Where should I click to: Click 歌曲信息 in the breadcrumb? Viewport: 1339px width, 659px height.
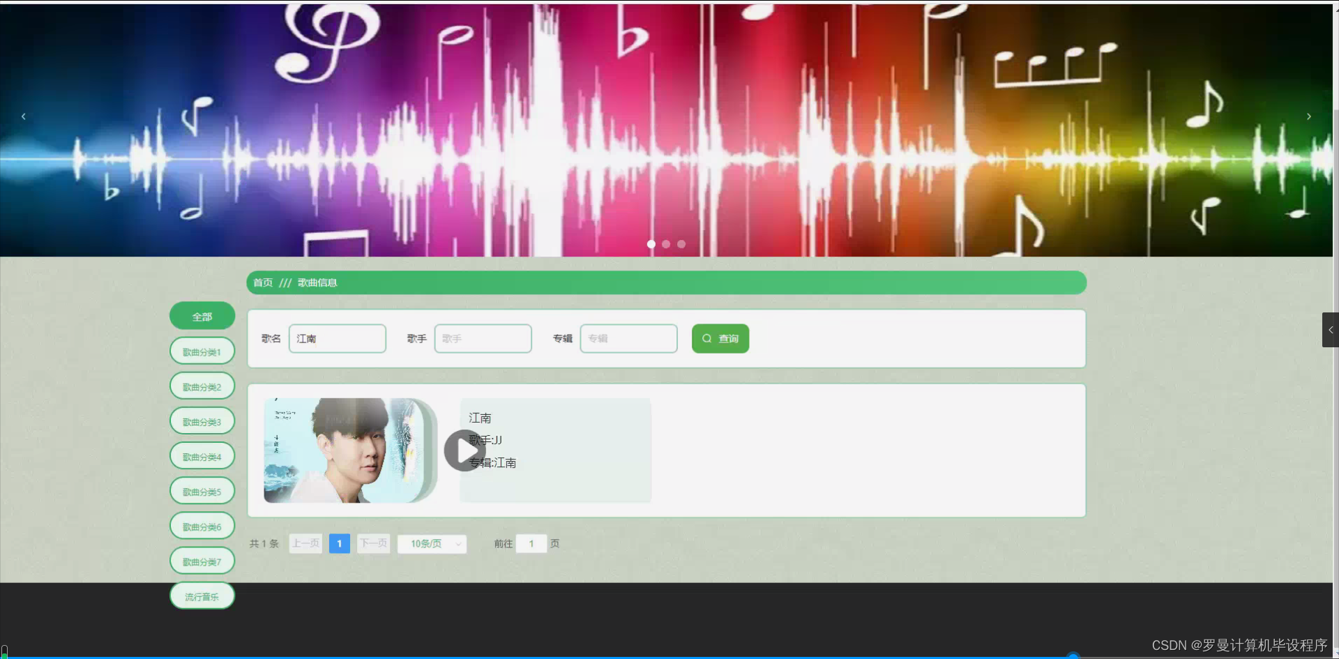(x=317, y=282)
